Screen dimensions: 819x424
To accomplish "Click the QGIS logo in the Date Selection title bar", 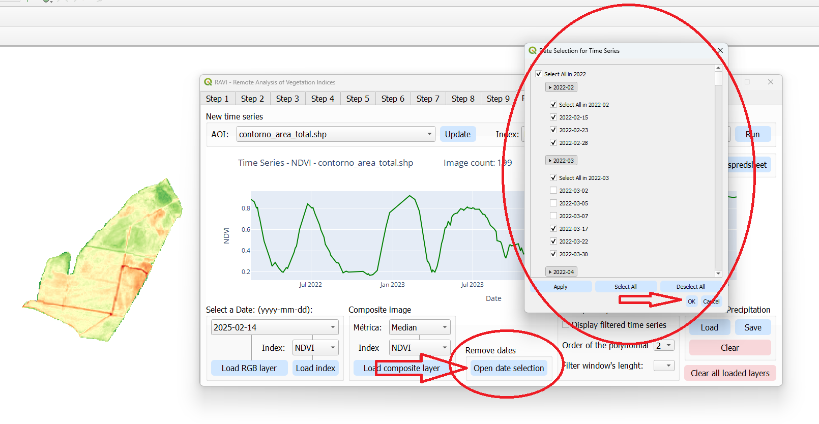I will pos(533,50).
